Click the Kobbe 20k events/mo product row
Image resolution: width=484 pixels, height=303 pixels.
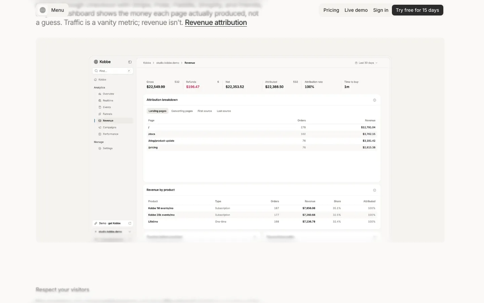click(262, 215)
